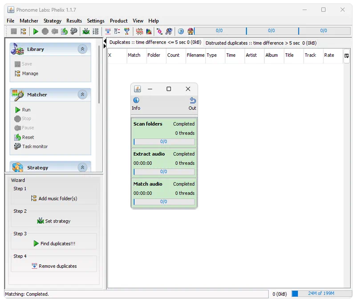Viewport: 356px width, 302px height.
Task: Open the Help menu
Action: (154, 21)
